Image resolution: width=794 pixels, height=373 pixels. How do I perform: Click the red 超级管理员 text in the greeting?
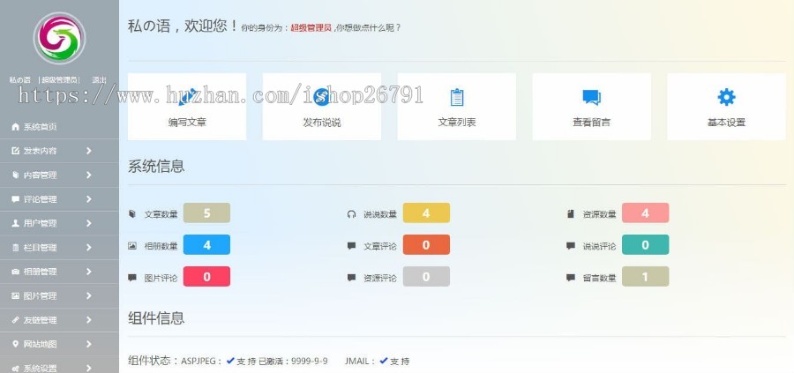(311, 28)
